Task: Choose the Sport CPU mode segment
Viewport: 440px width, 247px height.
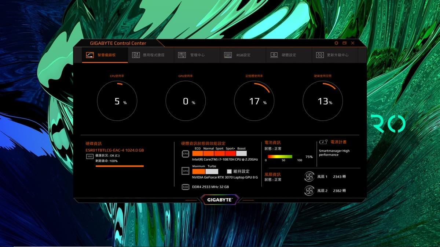Action: click(x=220, y=153)
